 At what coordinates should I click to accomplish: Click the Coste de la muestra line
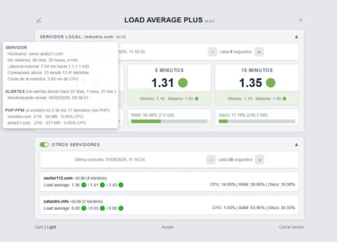pyautogui.click(x=43, y=79)
